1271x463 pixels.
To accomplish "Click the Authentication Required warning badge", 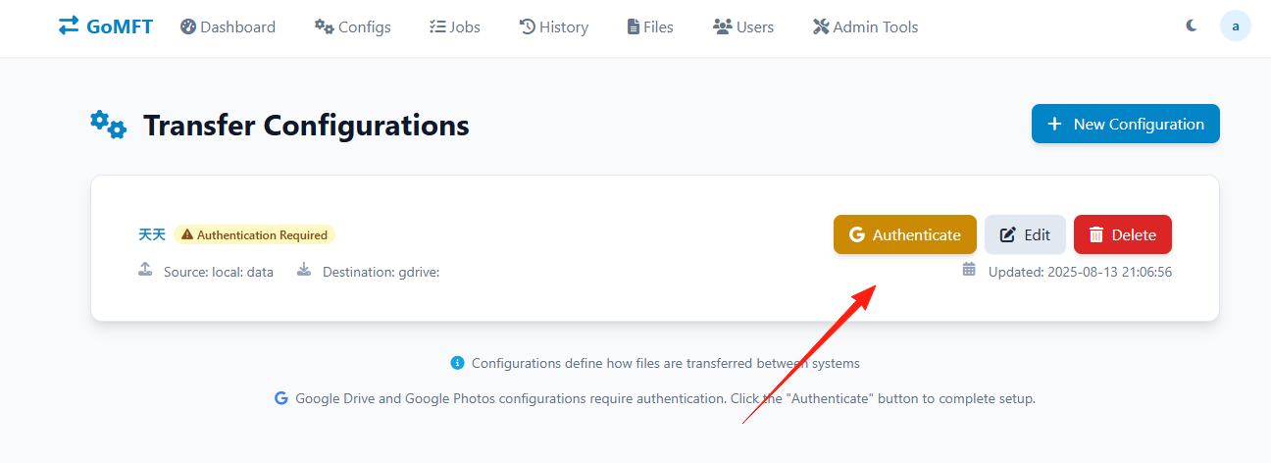I will (x=254, y=234).
